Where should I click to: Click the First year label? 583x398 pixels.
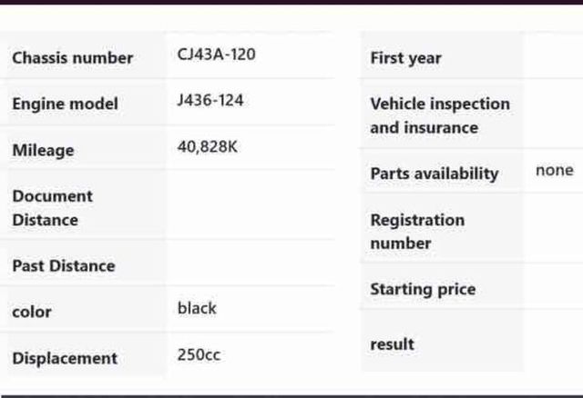pos(405,58)
